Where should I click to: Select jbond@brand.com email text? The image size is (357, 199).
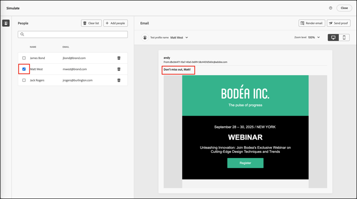coord(74,58)
